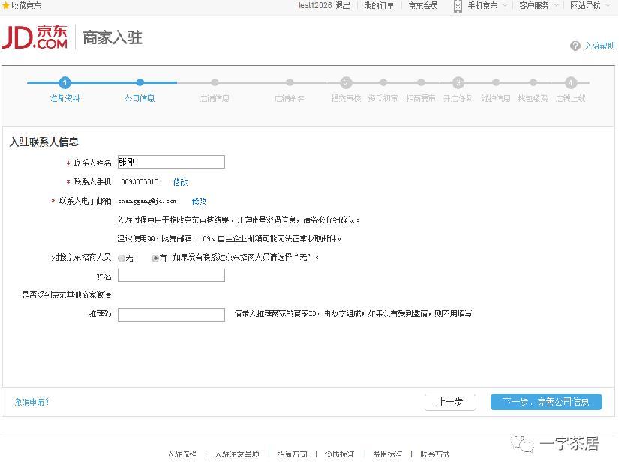Focus the 推荐码 input field
The width and height of the screenshot is (619, 470).
tap(171, 315)
